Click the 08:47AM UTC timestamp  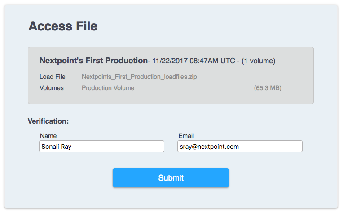212,61
